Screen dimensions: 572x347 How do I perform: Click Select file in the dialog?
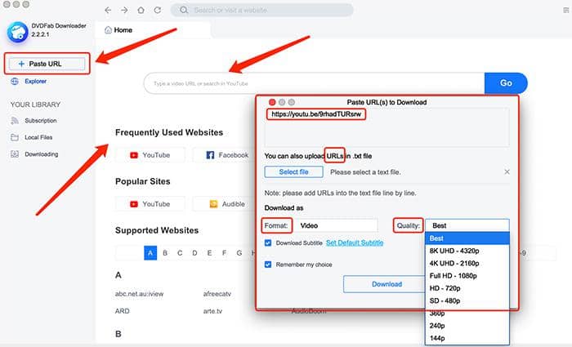coord(293,172)
